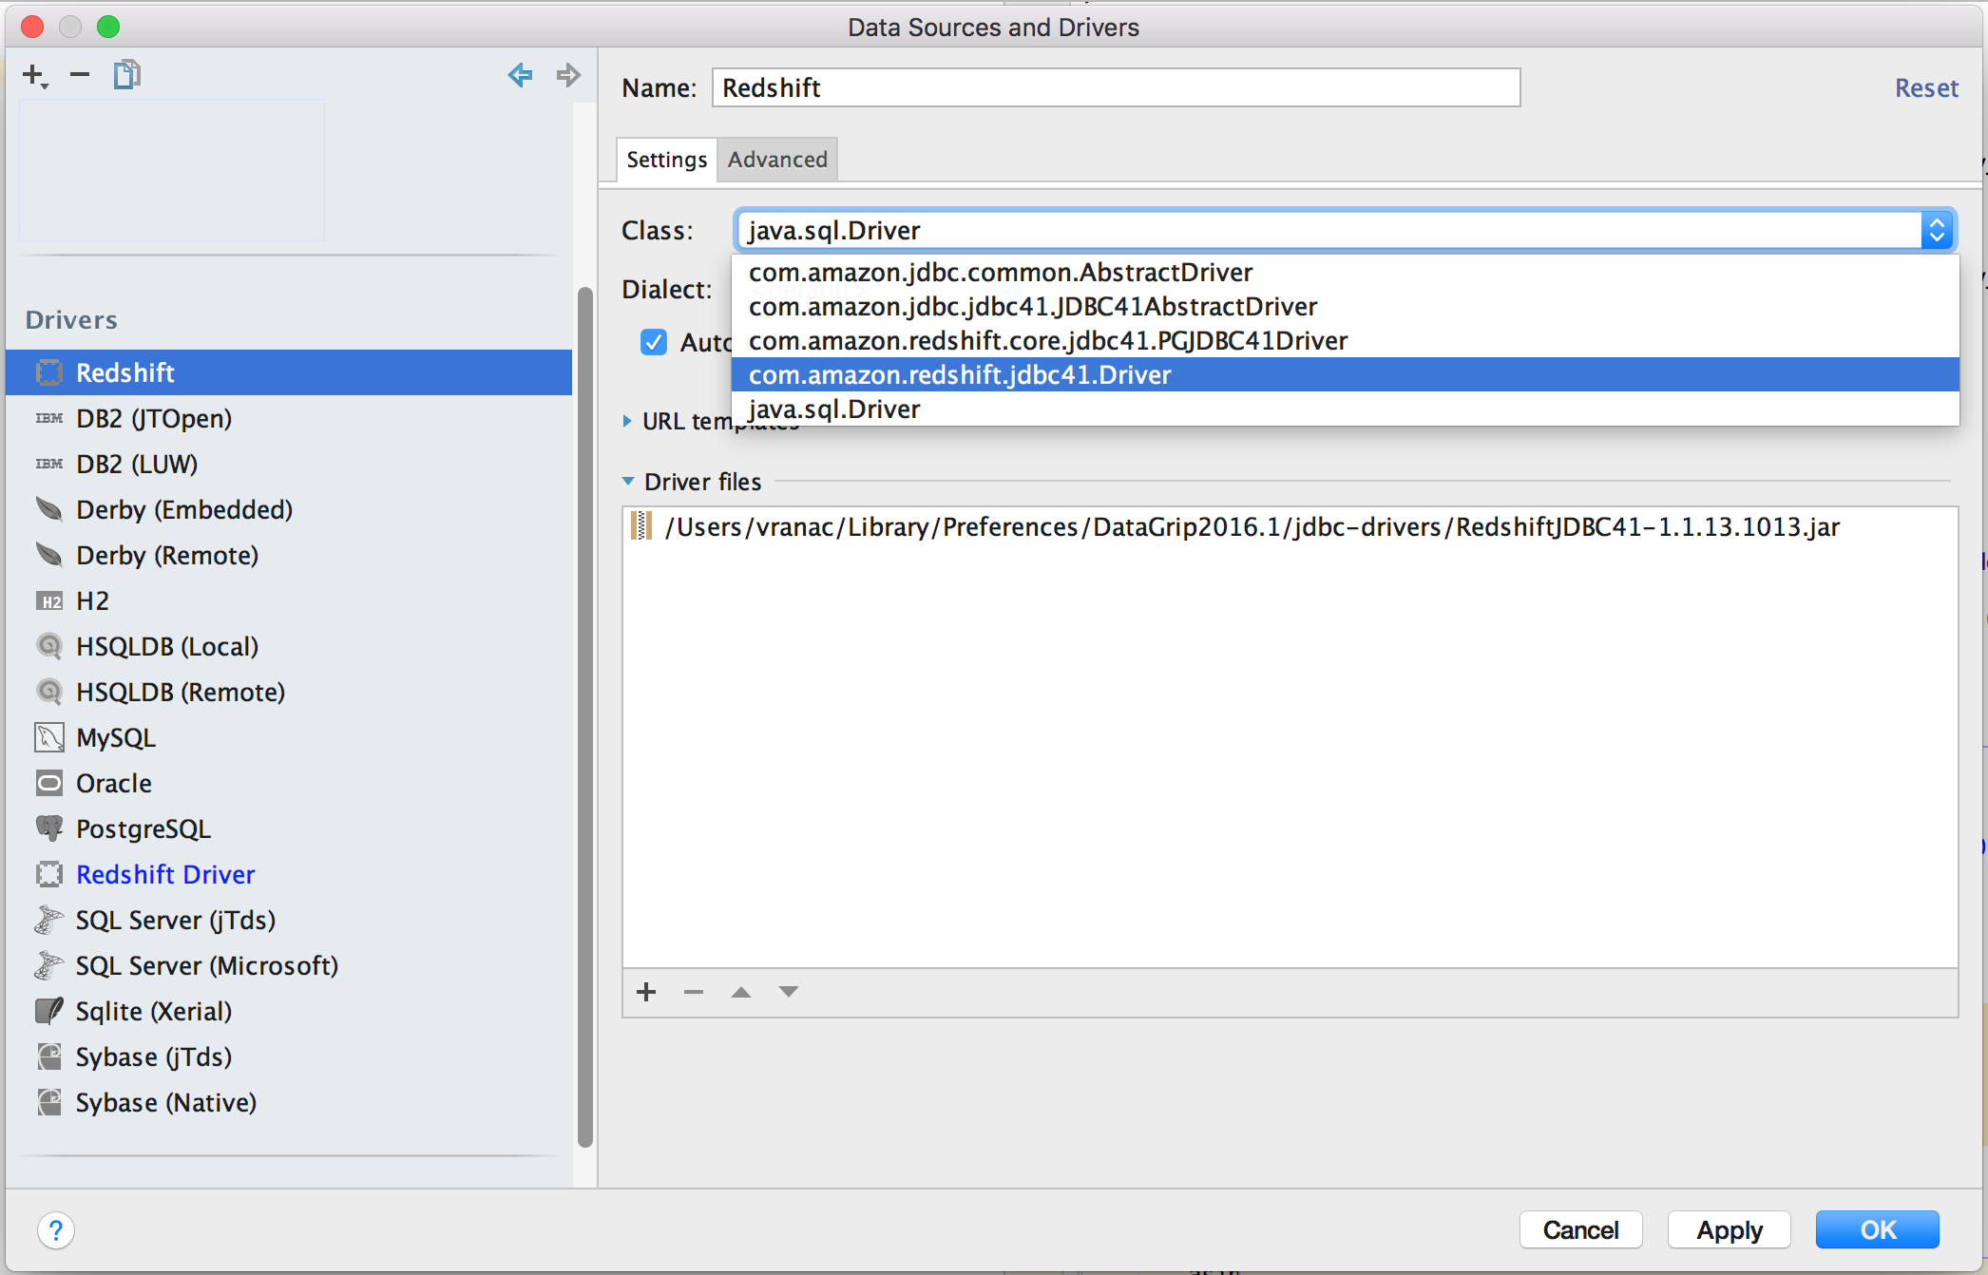Viewport: 1988px width, 1275px height.
Task: Click the drivers list vertical scrollbar
Action: [x=585, y=717]
